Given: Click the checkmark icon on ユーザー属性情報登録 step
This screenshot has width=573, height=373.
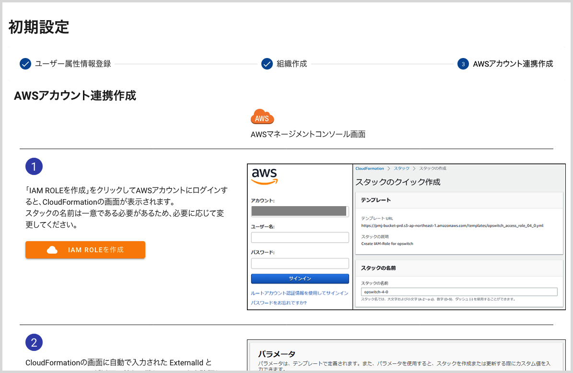Looking at the screenshot, I should [25, 63].
